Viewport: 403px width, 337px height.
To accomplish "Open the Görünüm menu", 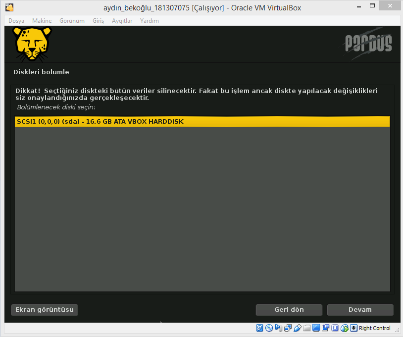I will tap(72, 21).
